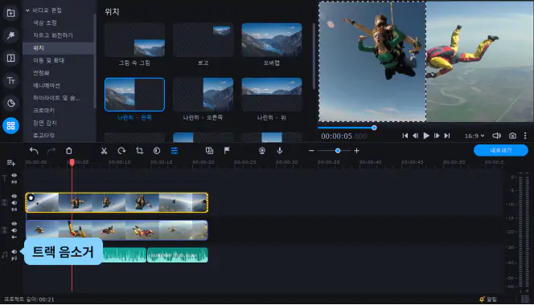Image resolution: width=534 pixels, height=305 pixels.
Task: Select 안정화 in the tools list
Action: 41,73
